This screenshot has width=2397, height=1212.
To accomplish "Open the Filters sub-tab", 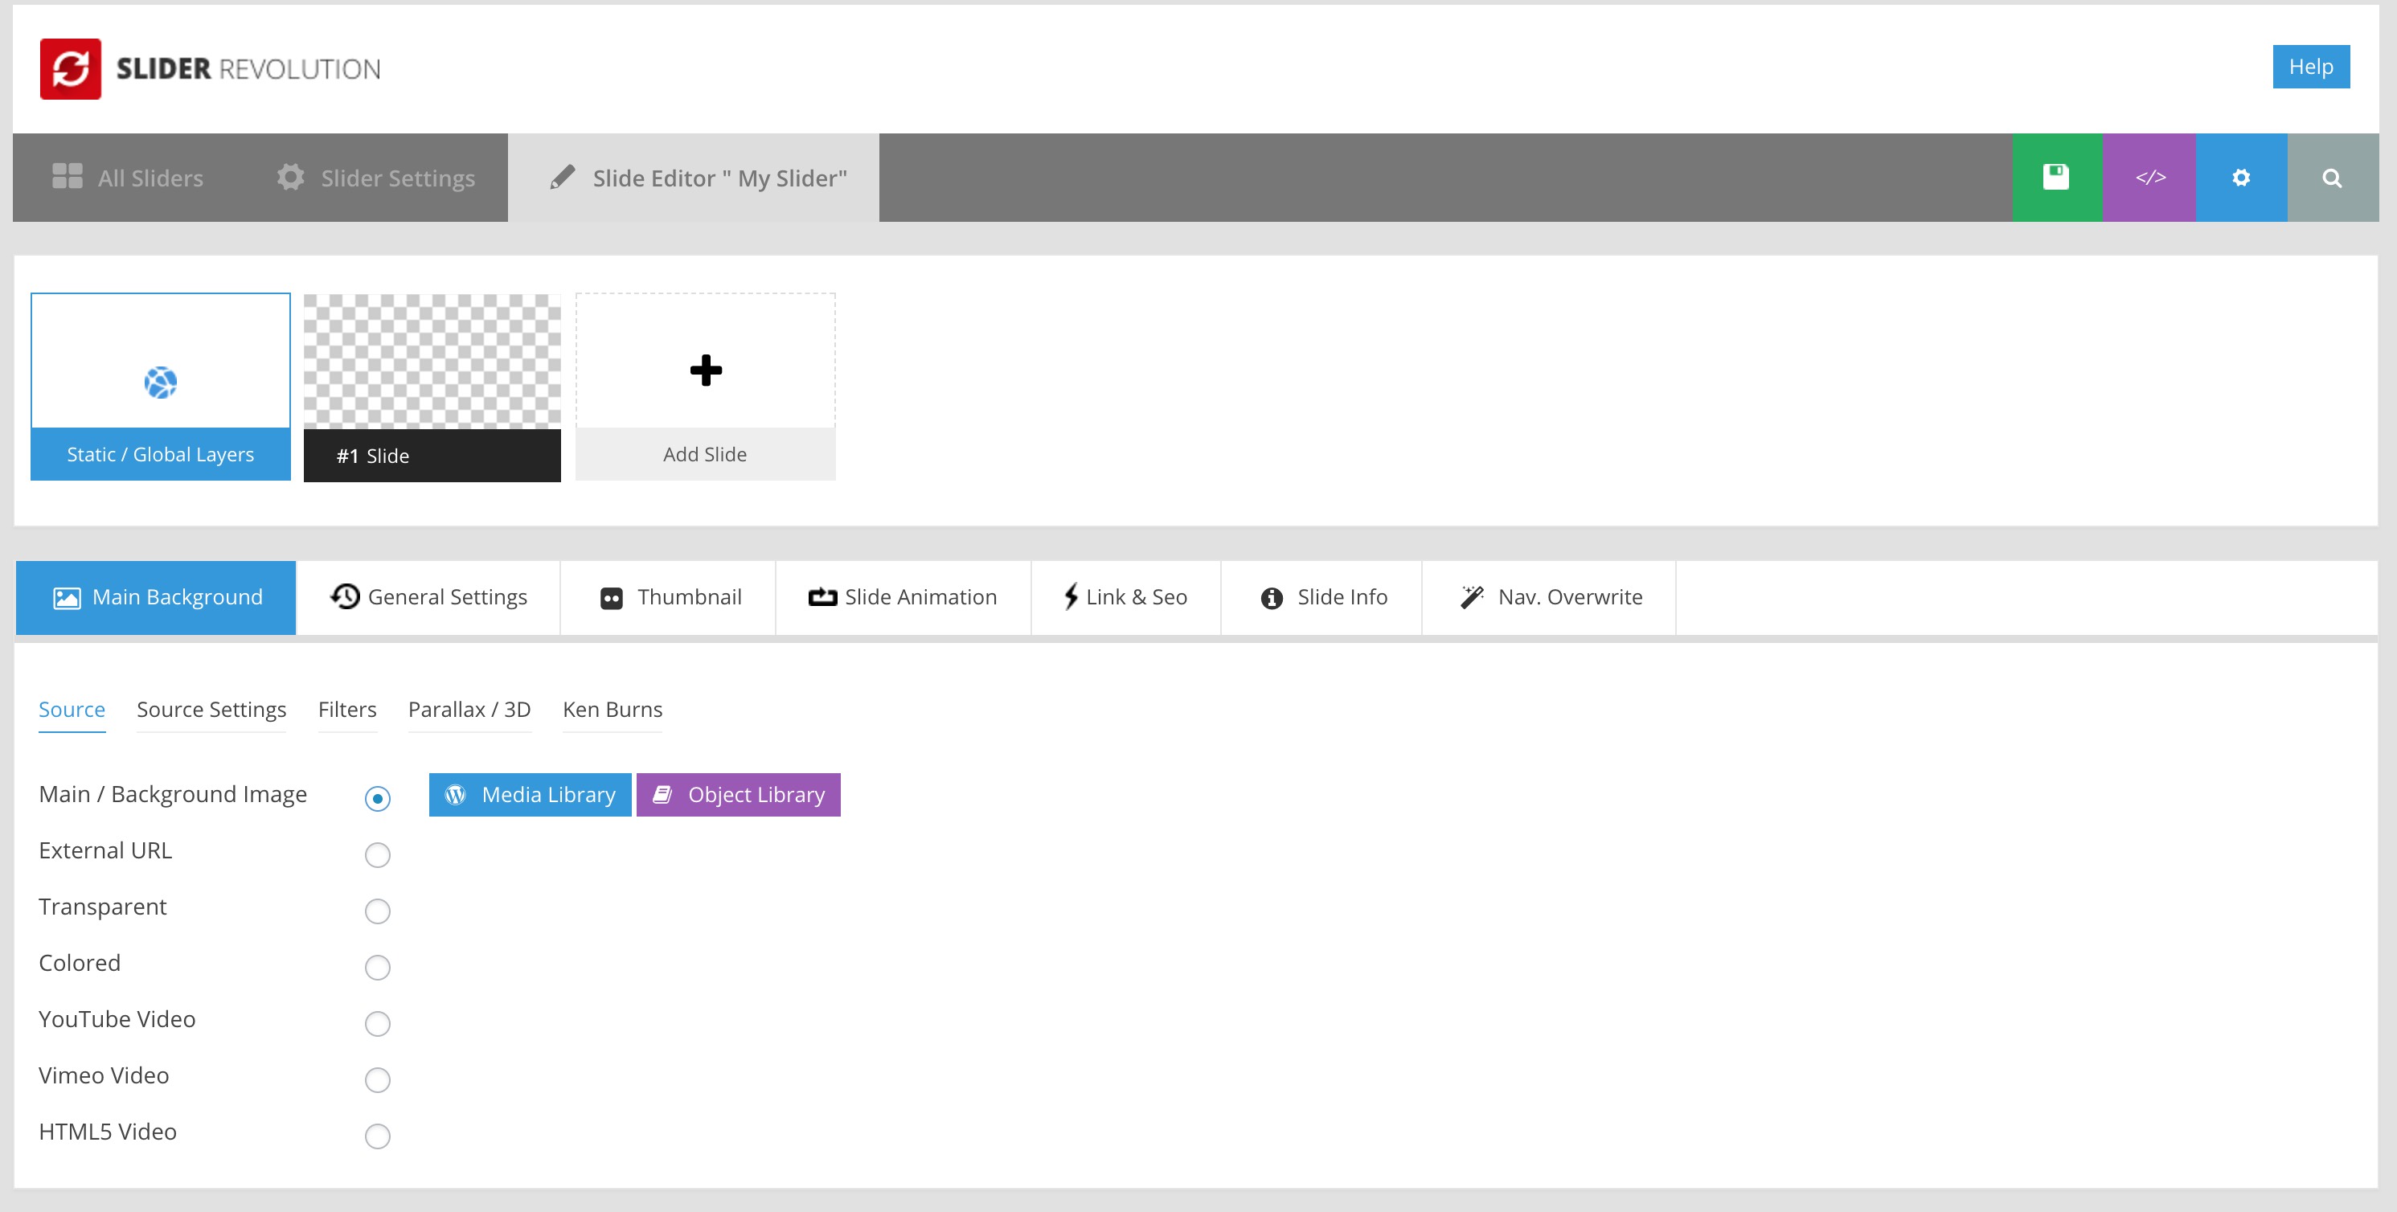I will pyautogui.click(x=347, y=710).
